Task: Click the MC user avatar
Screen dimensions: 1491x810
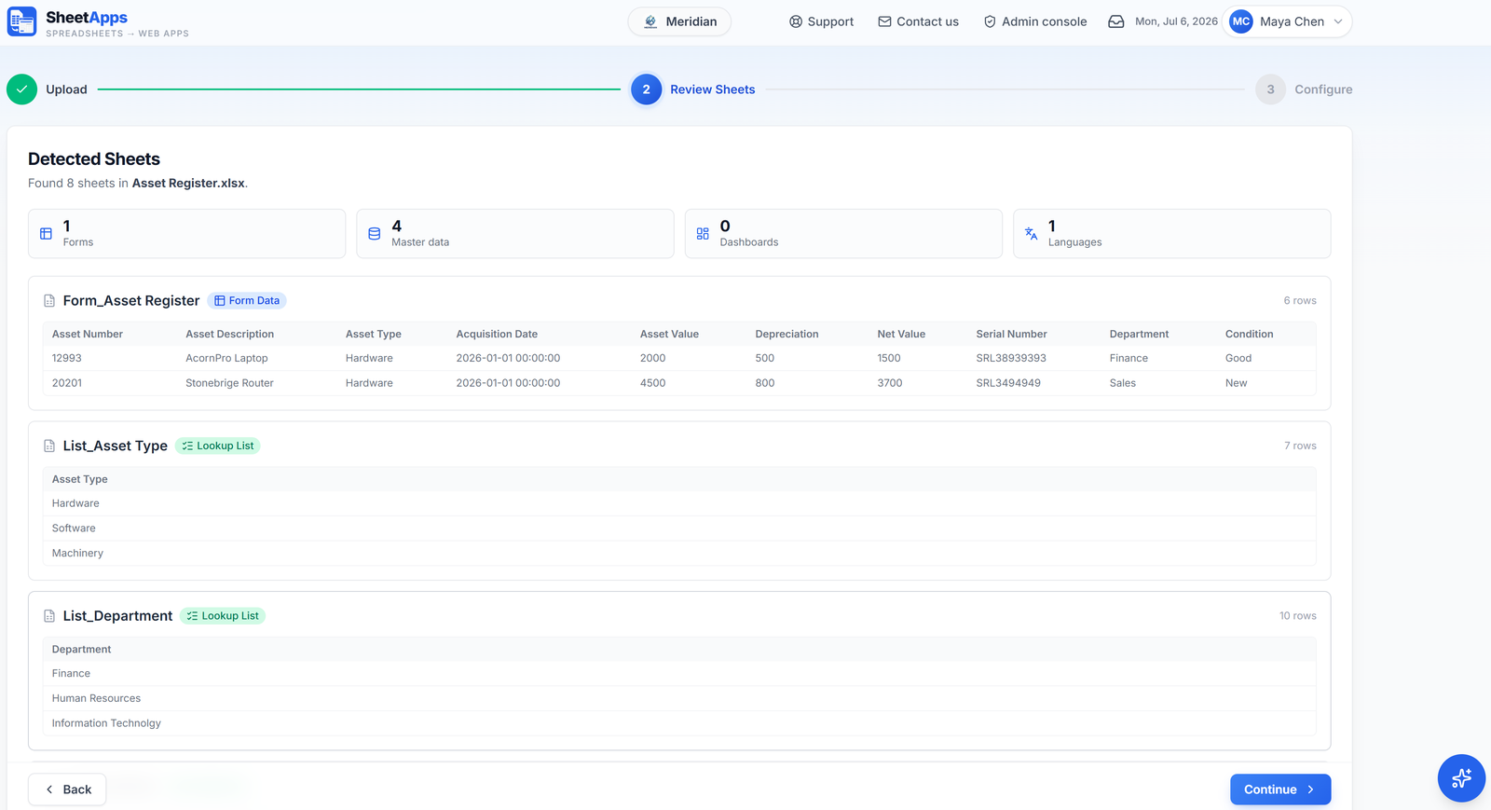Action: (x=1241, y=21)
